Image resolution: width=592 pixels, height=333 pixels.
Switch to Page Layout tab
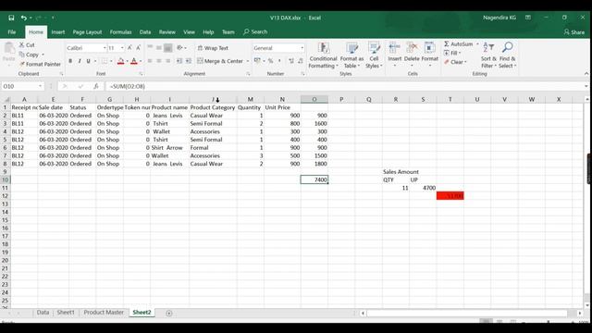coord(87,32)
